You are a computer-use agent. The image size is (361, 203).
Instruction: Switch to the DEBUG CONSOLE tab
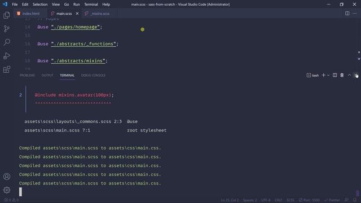[x=93, y=75]
